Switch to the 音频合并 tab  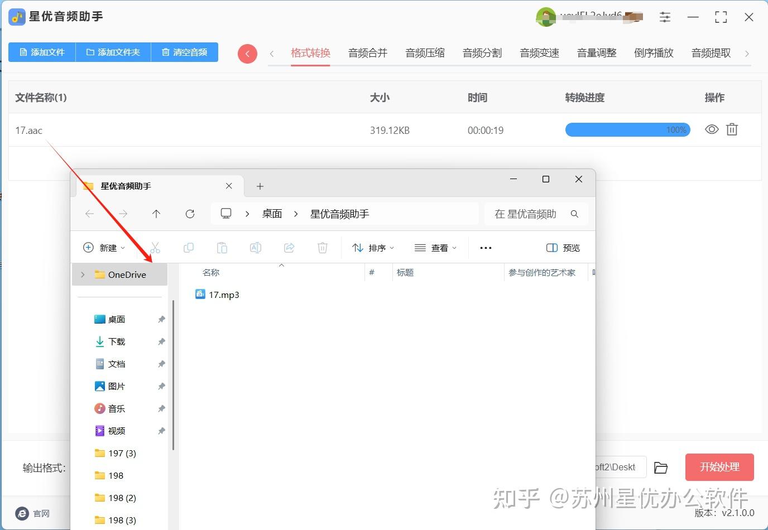click(367, 52)
